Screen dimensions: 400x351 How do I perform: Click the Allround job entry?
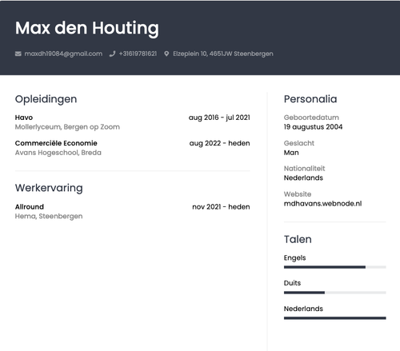133,211
